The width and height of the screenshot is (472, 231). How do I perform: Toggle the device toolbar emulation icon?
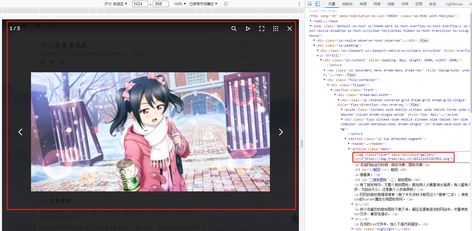317,4
